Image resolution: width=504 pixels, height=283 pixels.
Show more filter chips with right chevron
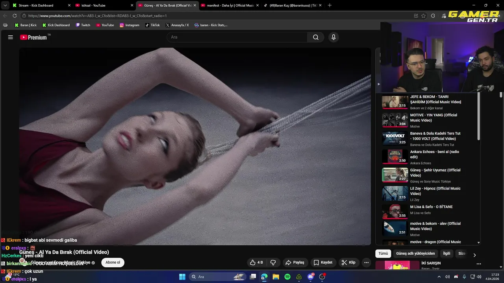474,255
